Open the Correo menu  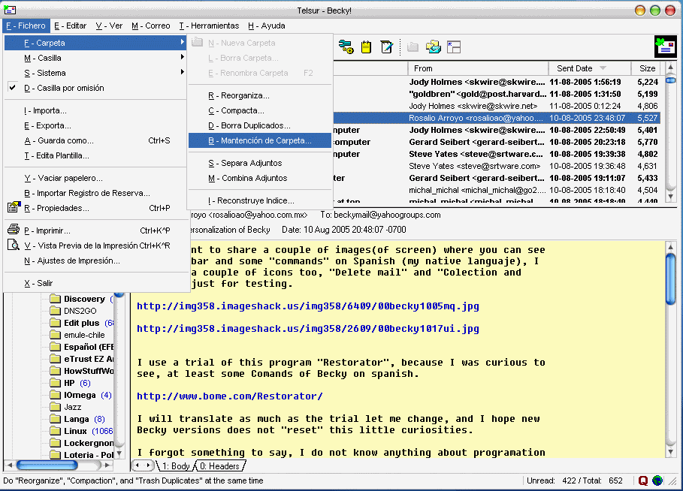coord(151,26)
